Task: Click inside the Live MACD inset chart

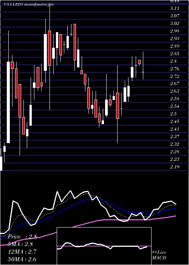Action: click(104, 246)
